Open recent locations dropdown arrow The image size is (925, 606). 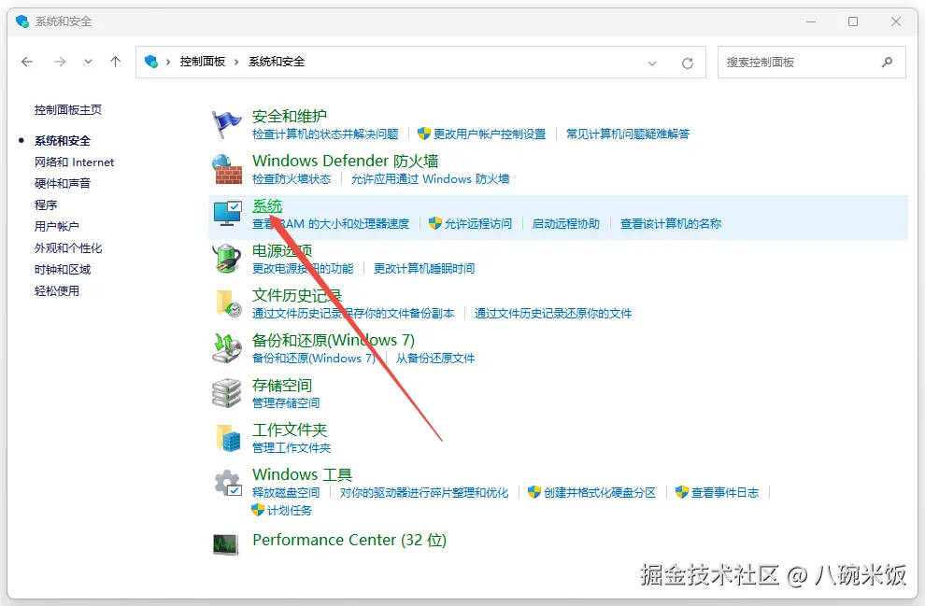pos(88,62)
